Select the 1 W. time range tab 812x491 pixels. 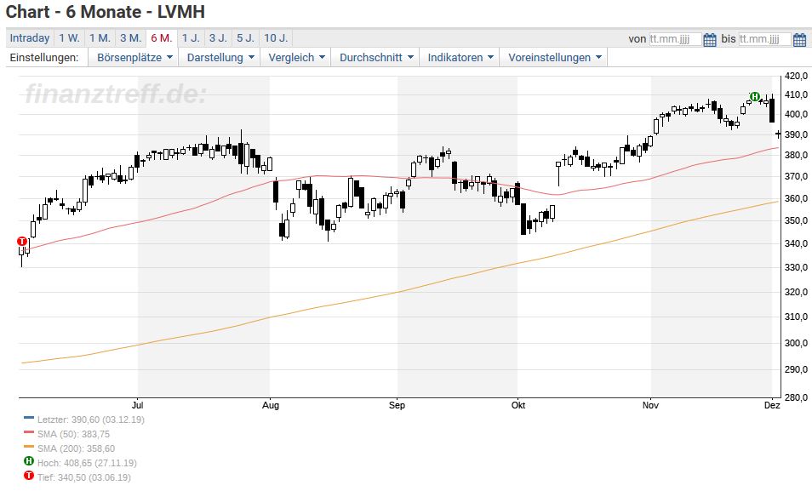point(70,38)
